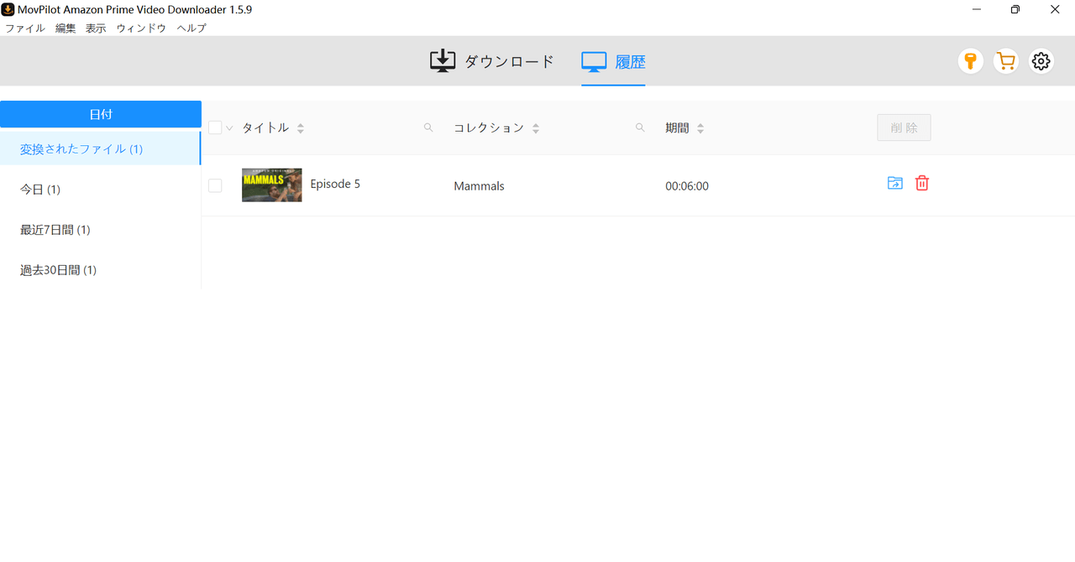Click the タイトル column header label
This screenshot has height=562, width=1075.
click(x=265, y=127)
